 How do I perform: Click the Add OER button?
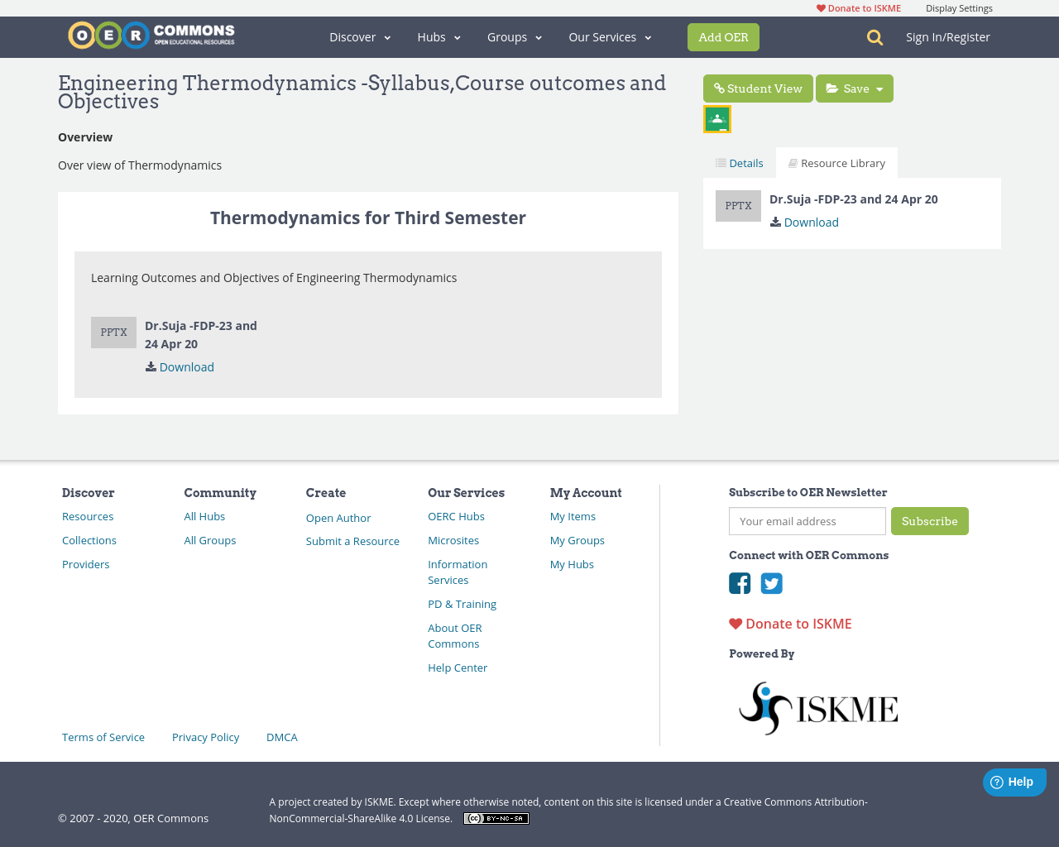723,36
